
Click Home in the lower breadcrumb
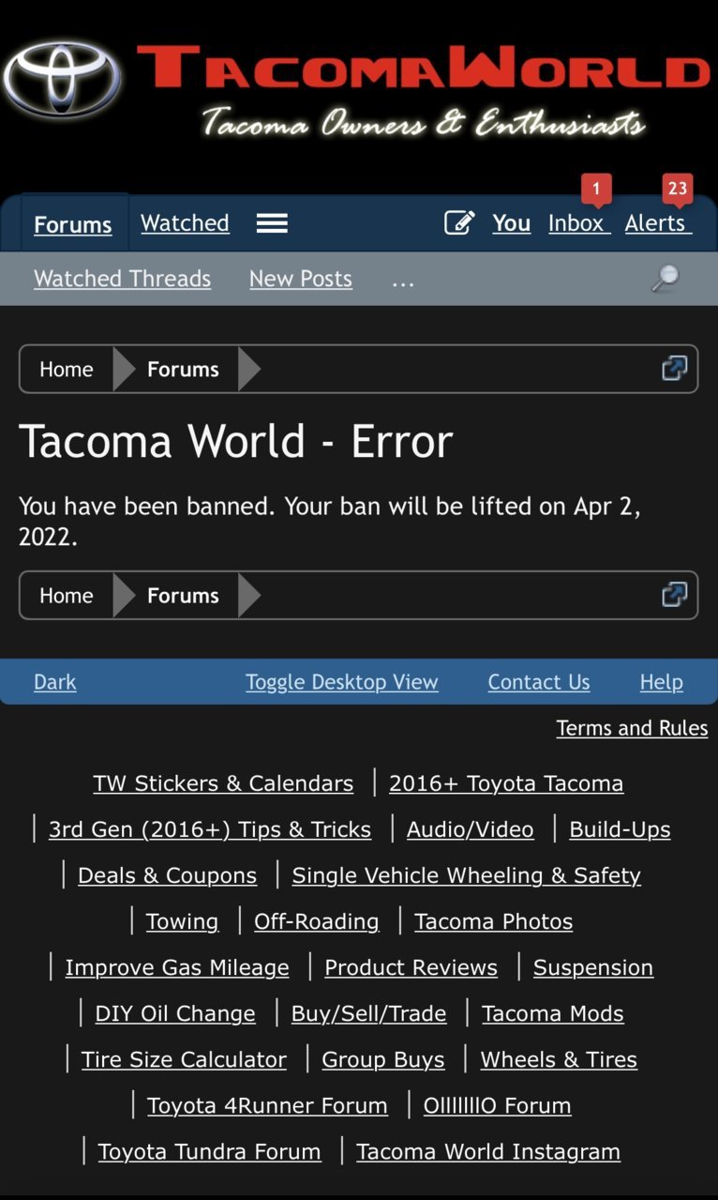click(67, 595)
